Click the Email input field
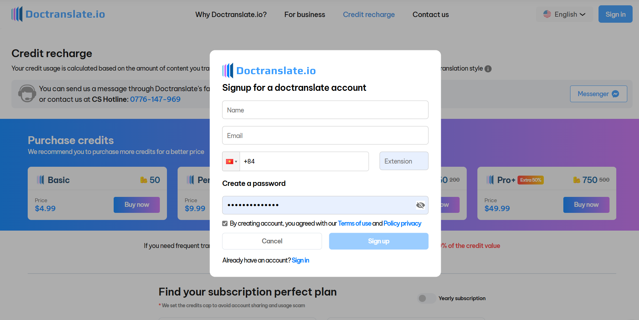The image size is (639, 320). 325,136
